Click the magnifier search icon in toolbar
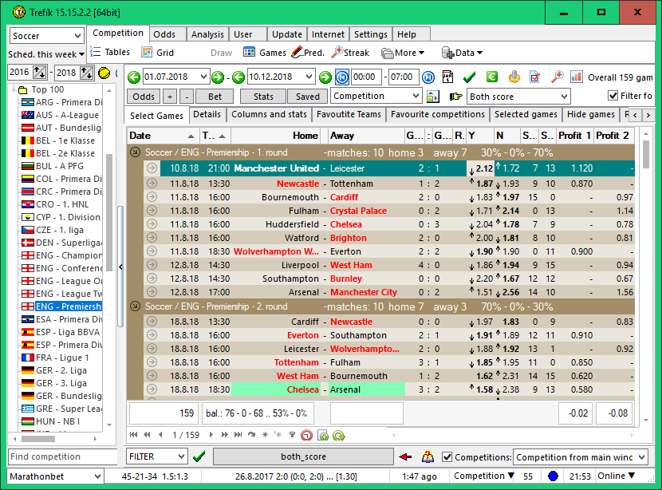Image resolution: width=662 pixels, height=490 pixels. pyautogui.click(x=557, y=77)
